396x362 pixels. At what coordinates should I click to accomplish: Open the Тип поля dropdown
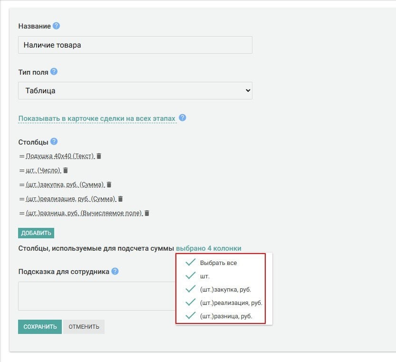point(135,90)
